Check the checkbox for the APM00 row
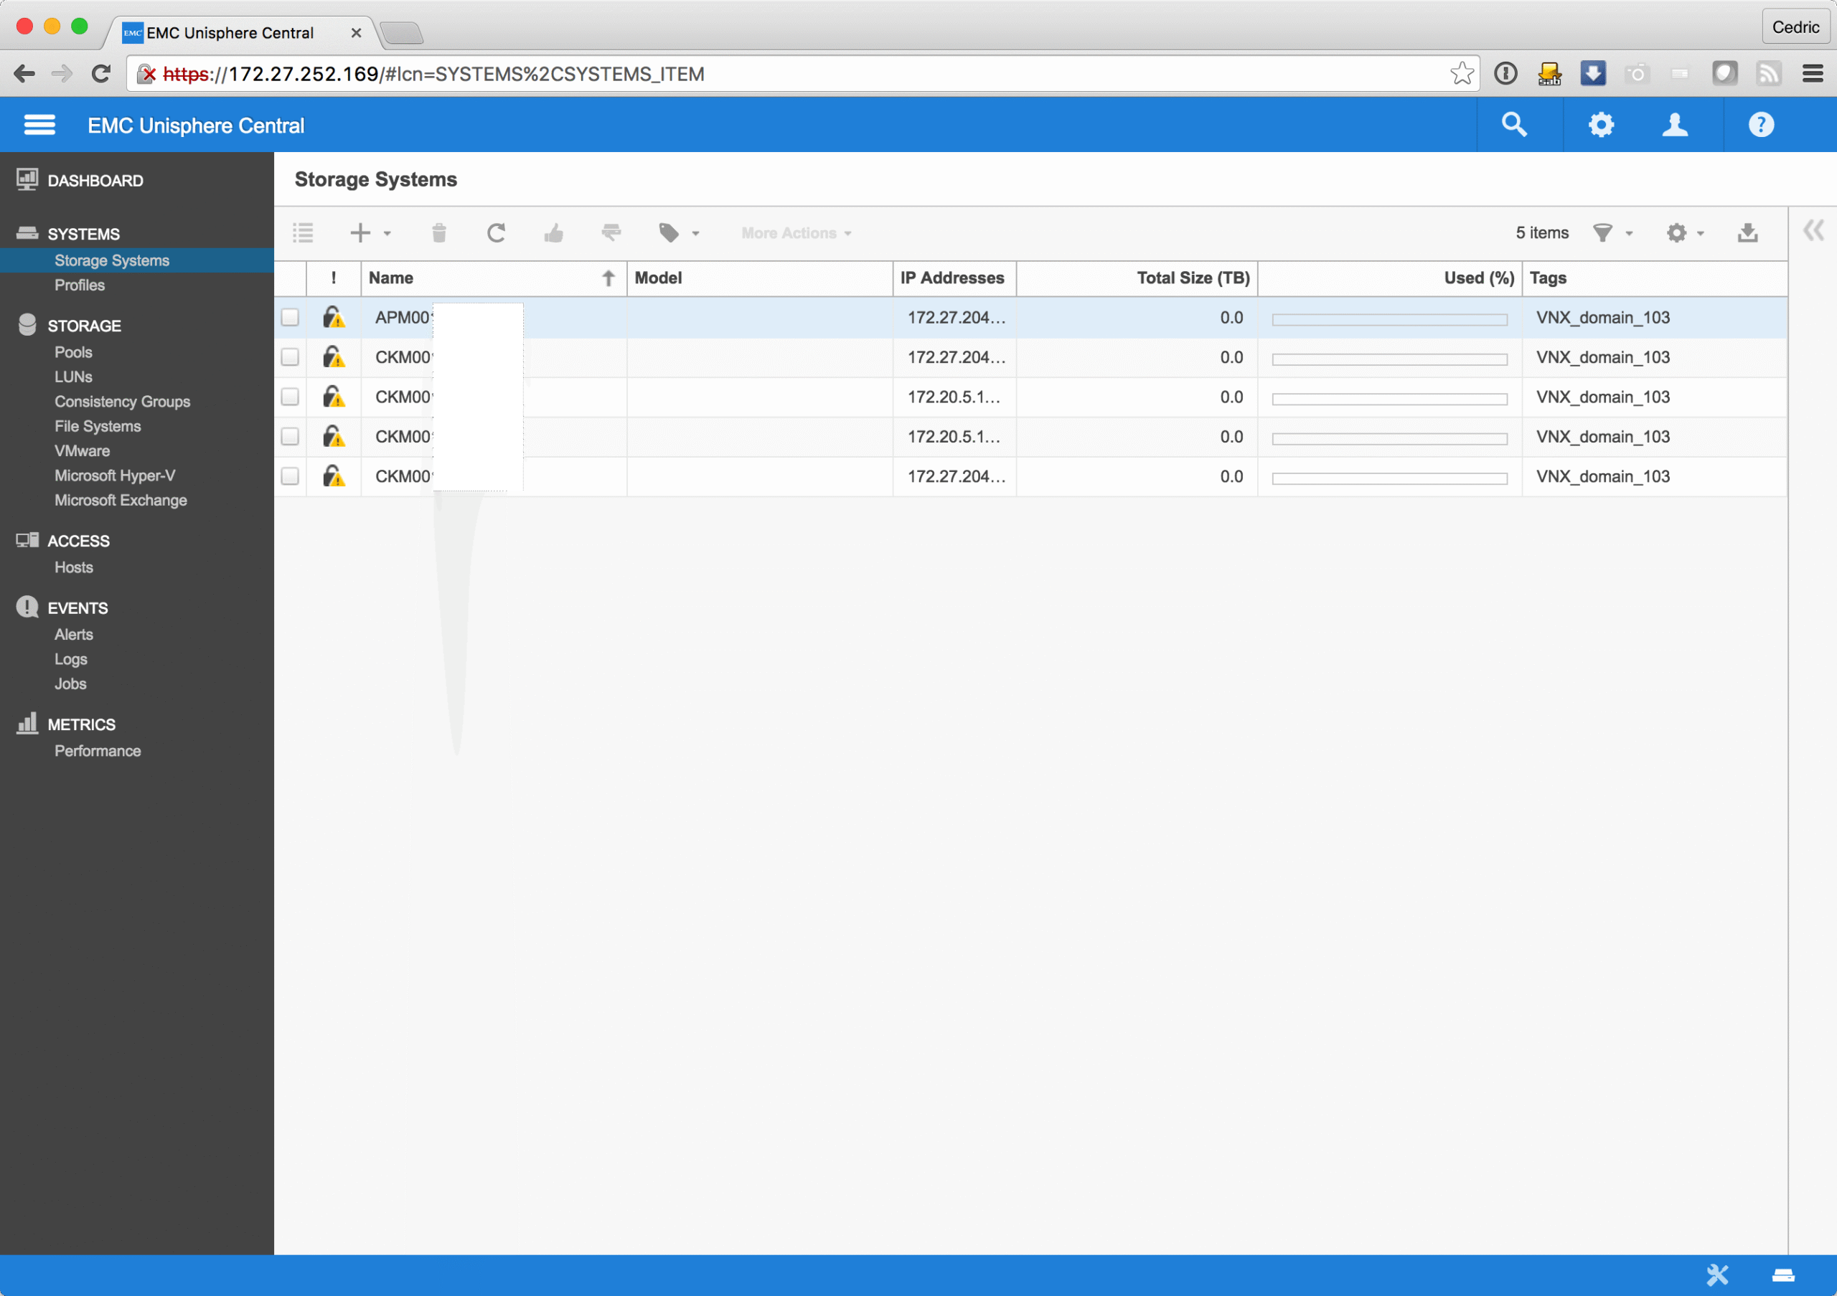 click(290, 318)
